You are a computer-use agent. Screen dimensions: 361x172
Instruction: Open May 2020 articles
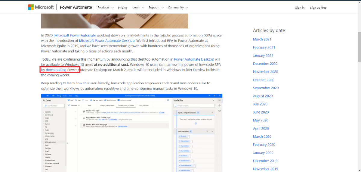coord(260,120)
